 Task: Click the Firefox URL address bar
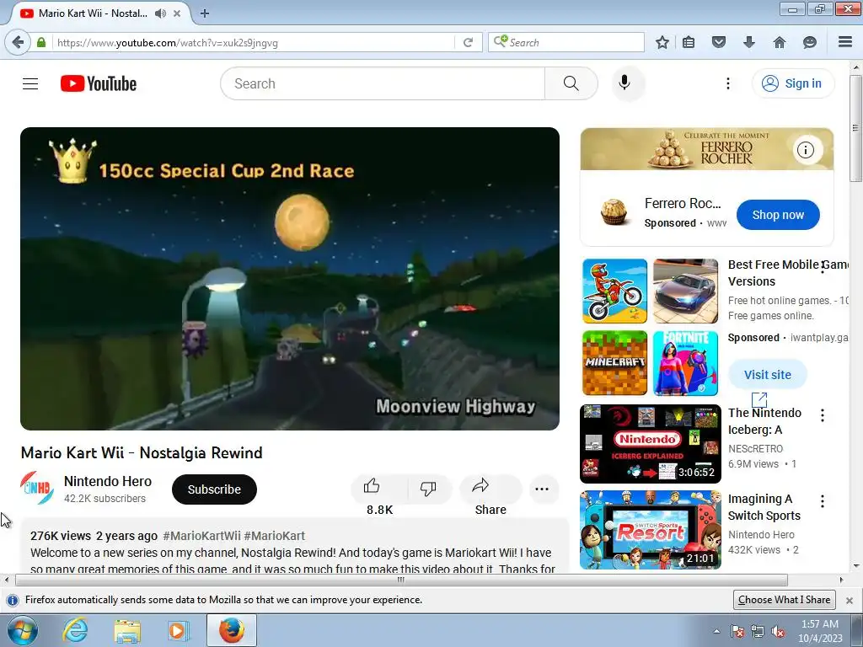click(x=253, y=42)
